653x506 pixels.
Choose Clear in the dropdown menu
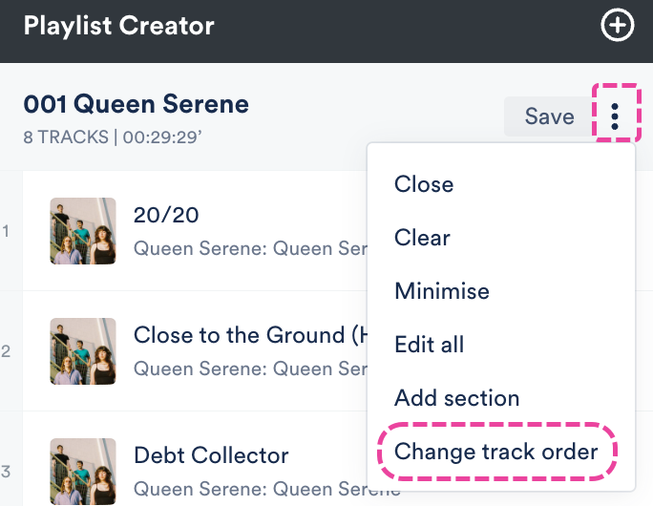click(422, 238)
